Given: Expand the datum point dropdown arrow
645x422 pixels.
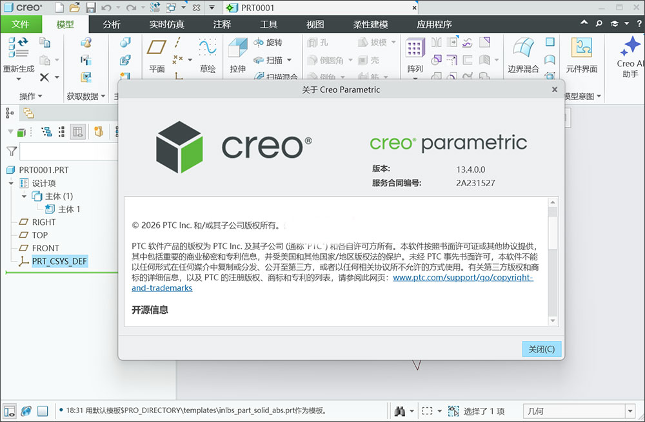Looking at the screenshot, I should click(190, 60).
